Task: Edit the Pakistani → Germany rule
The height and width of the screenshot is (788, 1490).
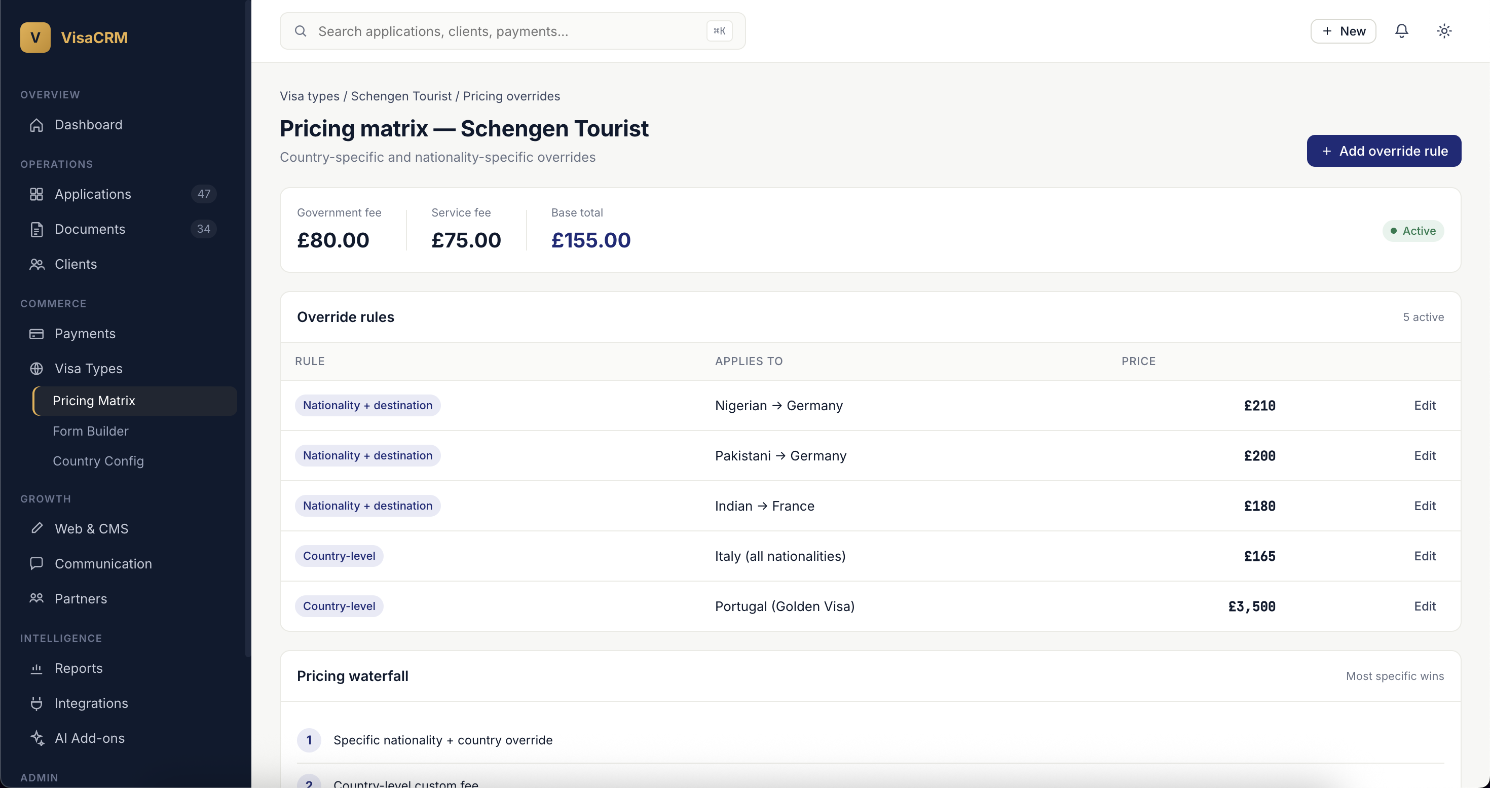Action: coord(1425,456)
